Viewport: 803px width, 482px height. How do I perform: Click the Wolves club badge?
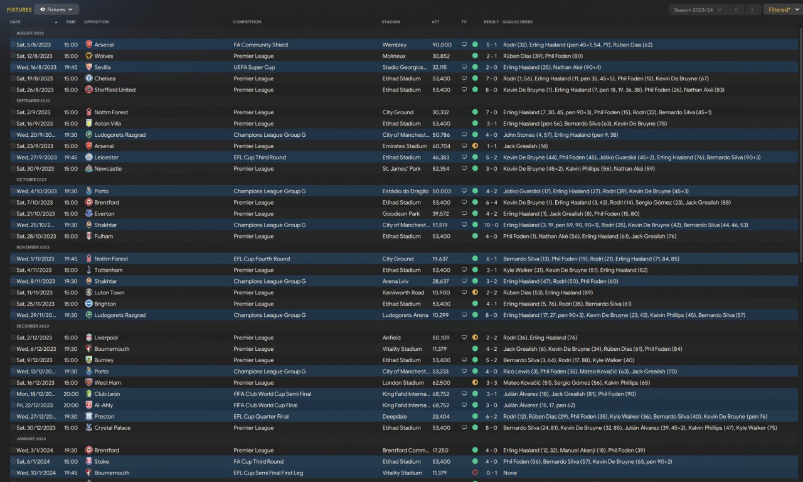(x=88, y=56)
